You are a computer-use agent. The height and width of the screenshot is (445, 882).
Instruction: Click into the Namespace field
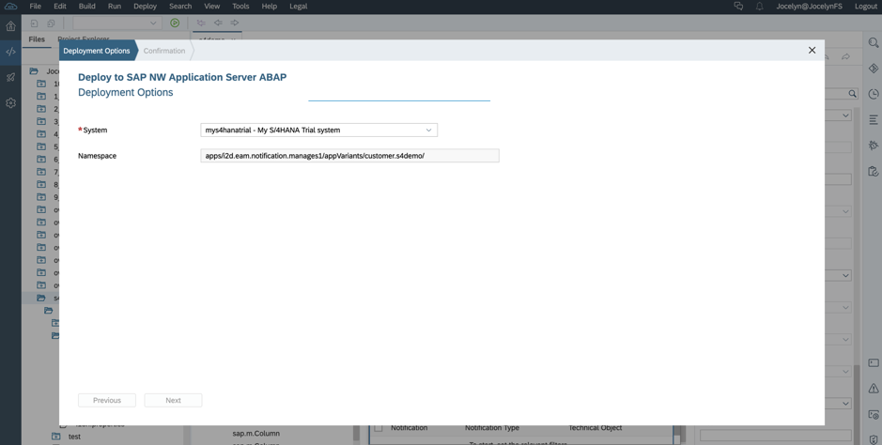pyautogui.click(x=349, y=156)
